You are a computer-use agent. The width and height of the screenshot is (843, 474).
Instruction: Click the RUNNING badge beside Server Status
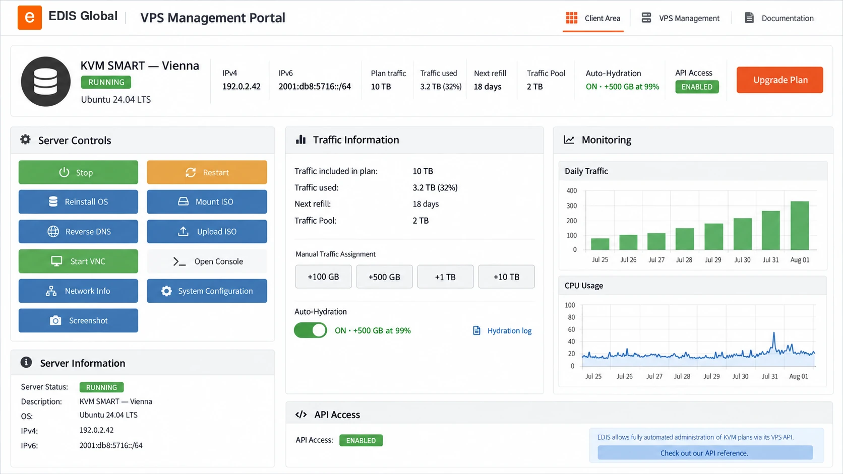(x=101, y=387)
